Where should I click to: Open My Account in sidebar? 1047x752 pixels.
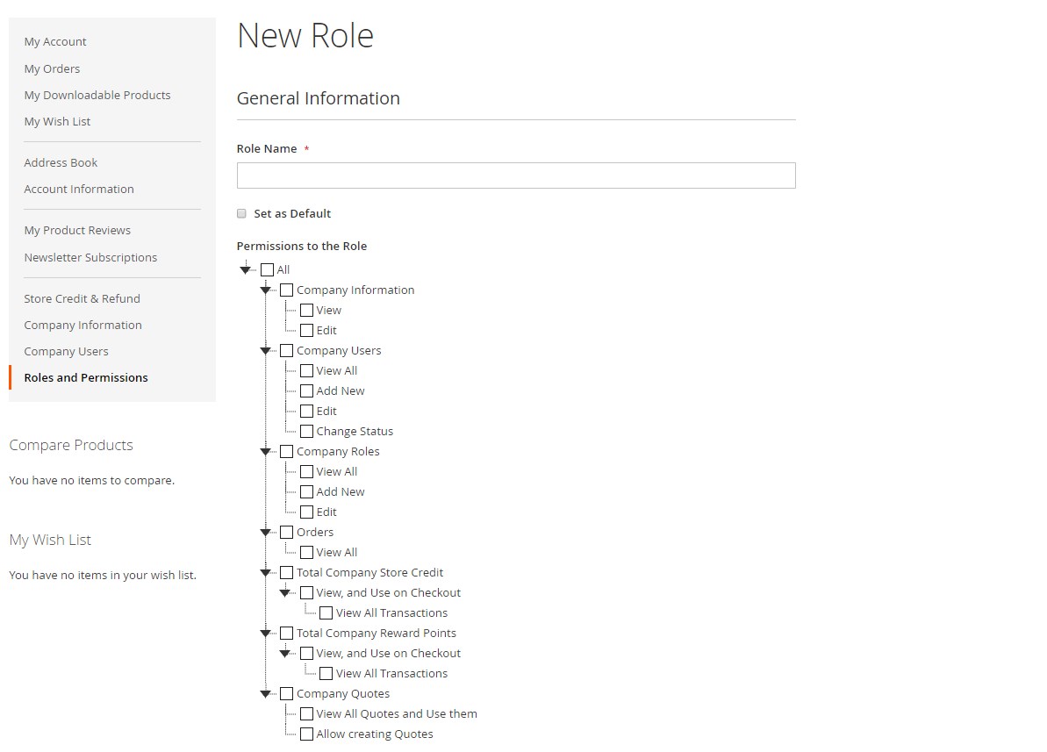click(55, 41)
